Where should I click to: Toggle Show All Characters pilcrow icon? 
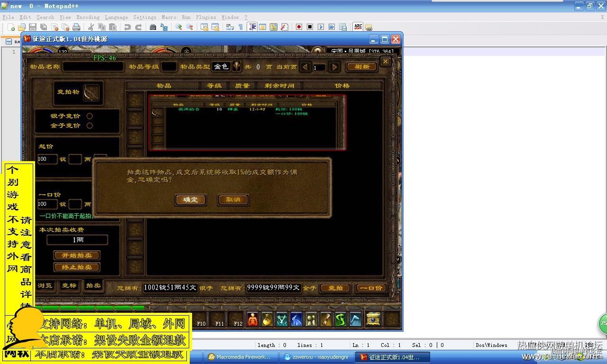click(240, 27)
